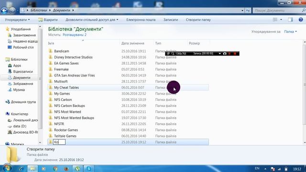306x172 pixels.
Task: Click the 'Записати' toolbar button
Action: [171, 20]
